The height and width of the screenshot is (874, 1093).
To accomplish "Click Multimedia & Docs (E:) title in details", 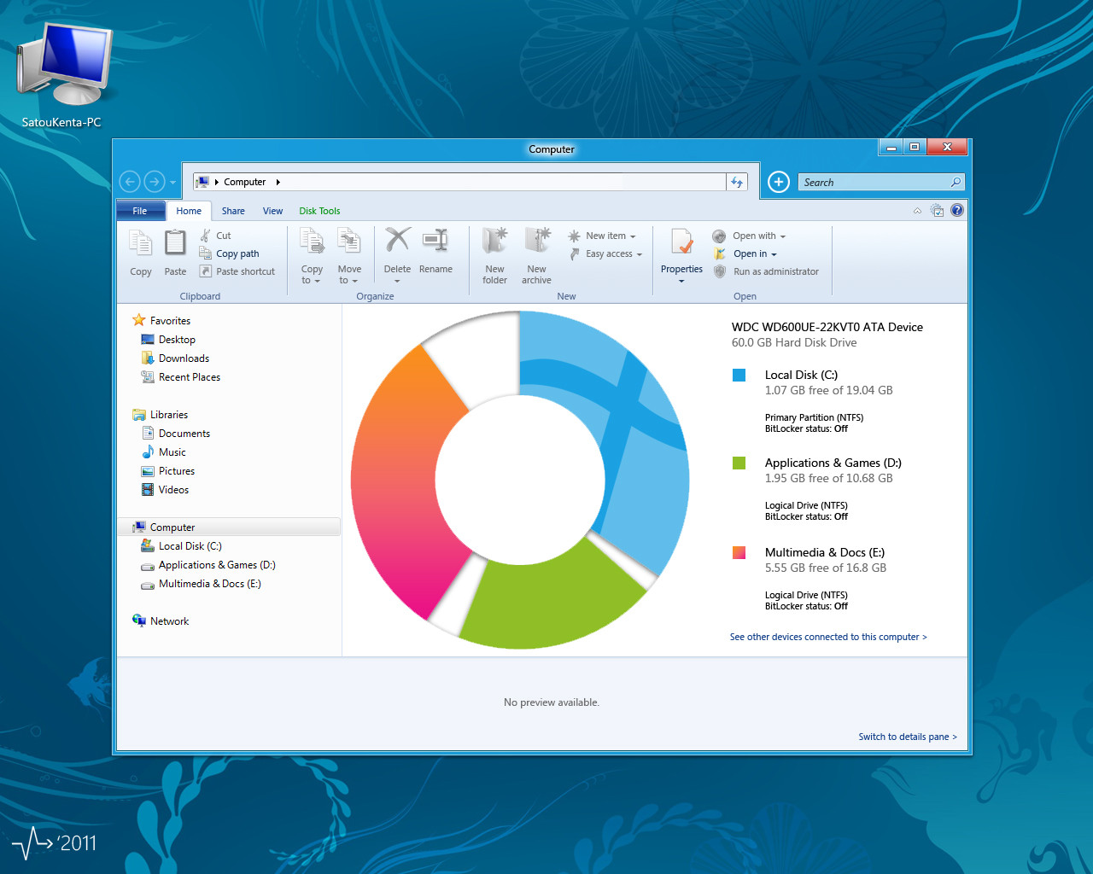I will click(x=825, y=552).
